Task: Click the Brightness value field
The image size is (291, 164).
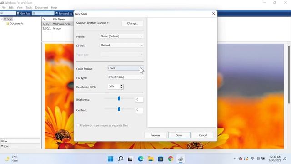Action: [139, 99]
